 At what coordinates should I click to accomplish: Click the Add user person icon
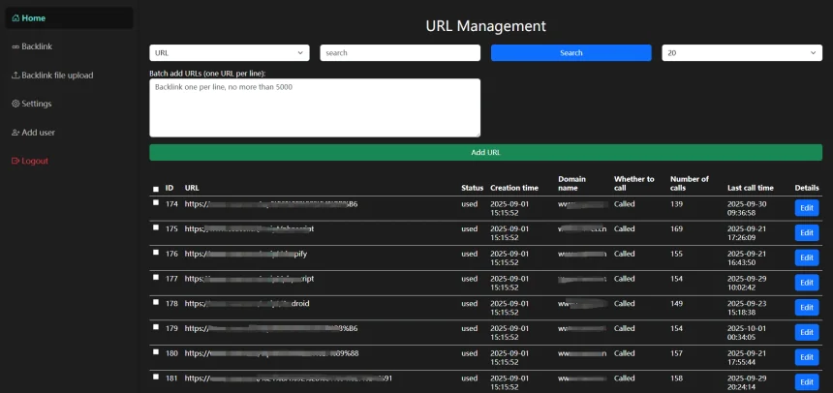(15, 133)
